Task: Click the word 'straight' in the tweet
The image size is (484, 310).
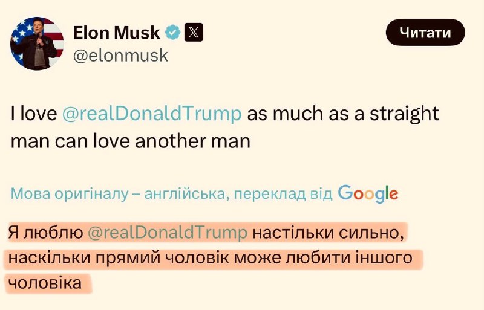Action: pyautogui.click(x=404, y=114)
